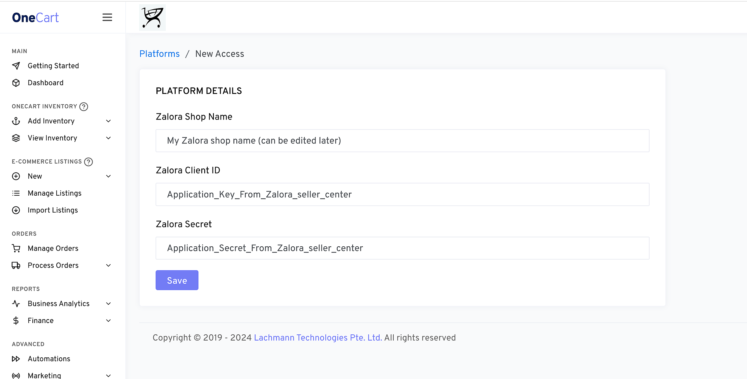Click the E-Commerce Listings help icon
The height and width of the screenshot is (379, 747).
click(x=88, y=162)
